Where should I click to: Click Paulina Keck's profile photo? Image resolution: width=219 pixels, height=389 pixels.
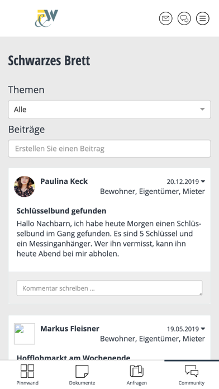pos(25,187)
